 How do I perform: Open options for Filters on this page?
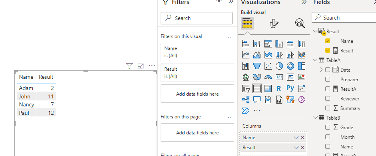pyautogui.click(x=230, y=117)
